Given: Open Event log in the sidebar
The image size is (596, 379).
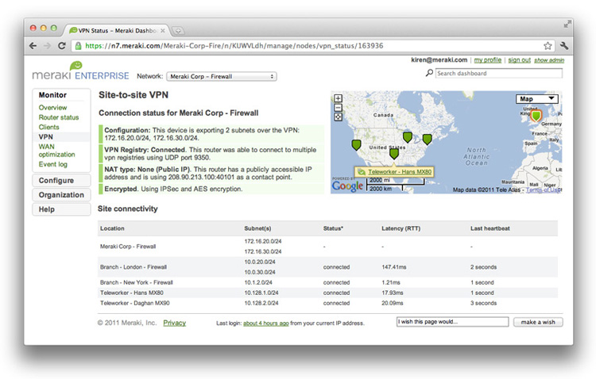Looking at the screenshot, I should [52, 164].
